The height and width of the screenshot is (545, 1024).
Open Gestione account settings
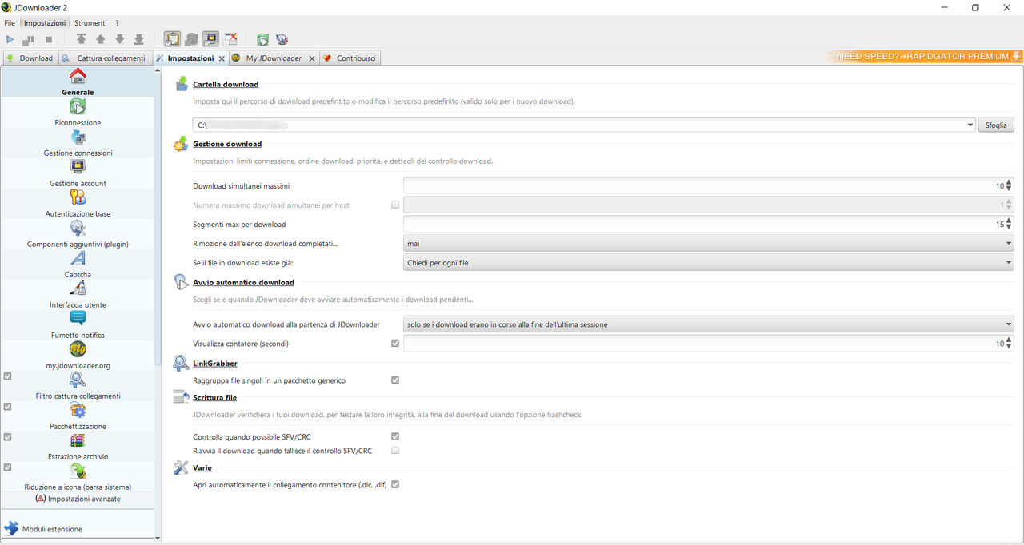tap(78, 173)
